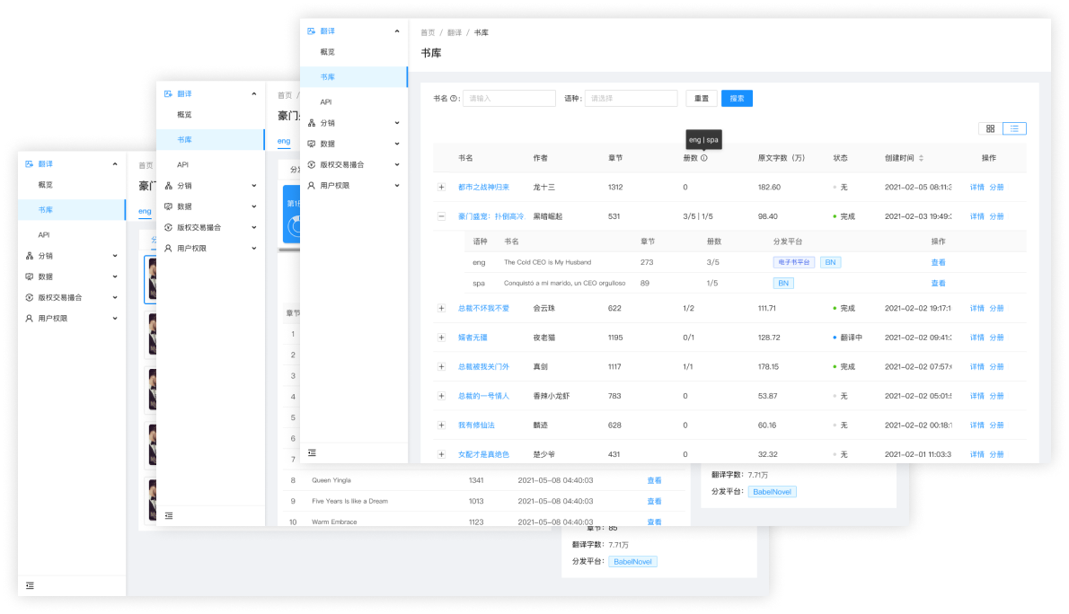Viewport: 1069px width, 614px height.
Task: Click 用户权限 icon in frontmost sidebar
Action: tap(312, 186)
